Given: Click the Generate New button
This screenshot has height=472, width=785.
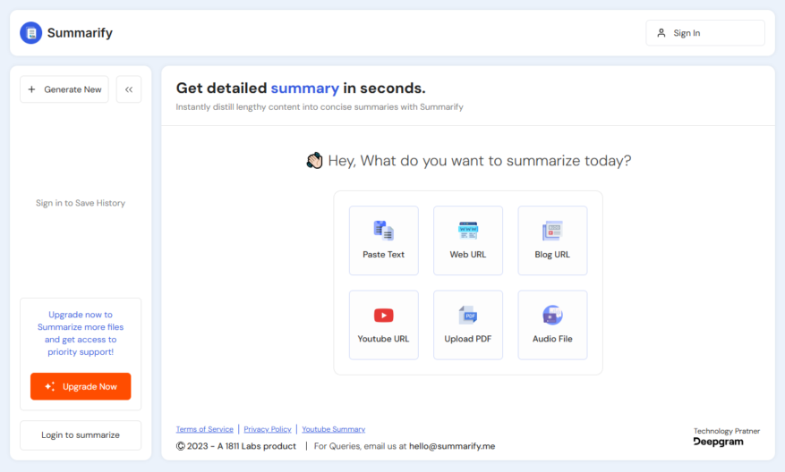Looking at the screenshot, I should (x=64, y=89).
